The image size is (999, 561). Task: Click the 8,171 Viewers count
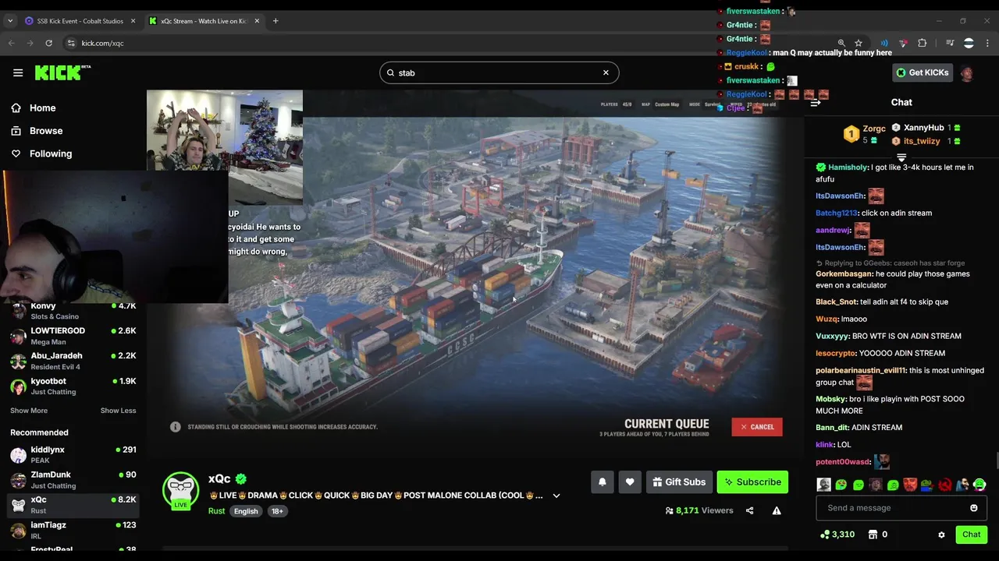point(699,511)
